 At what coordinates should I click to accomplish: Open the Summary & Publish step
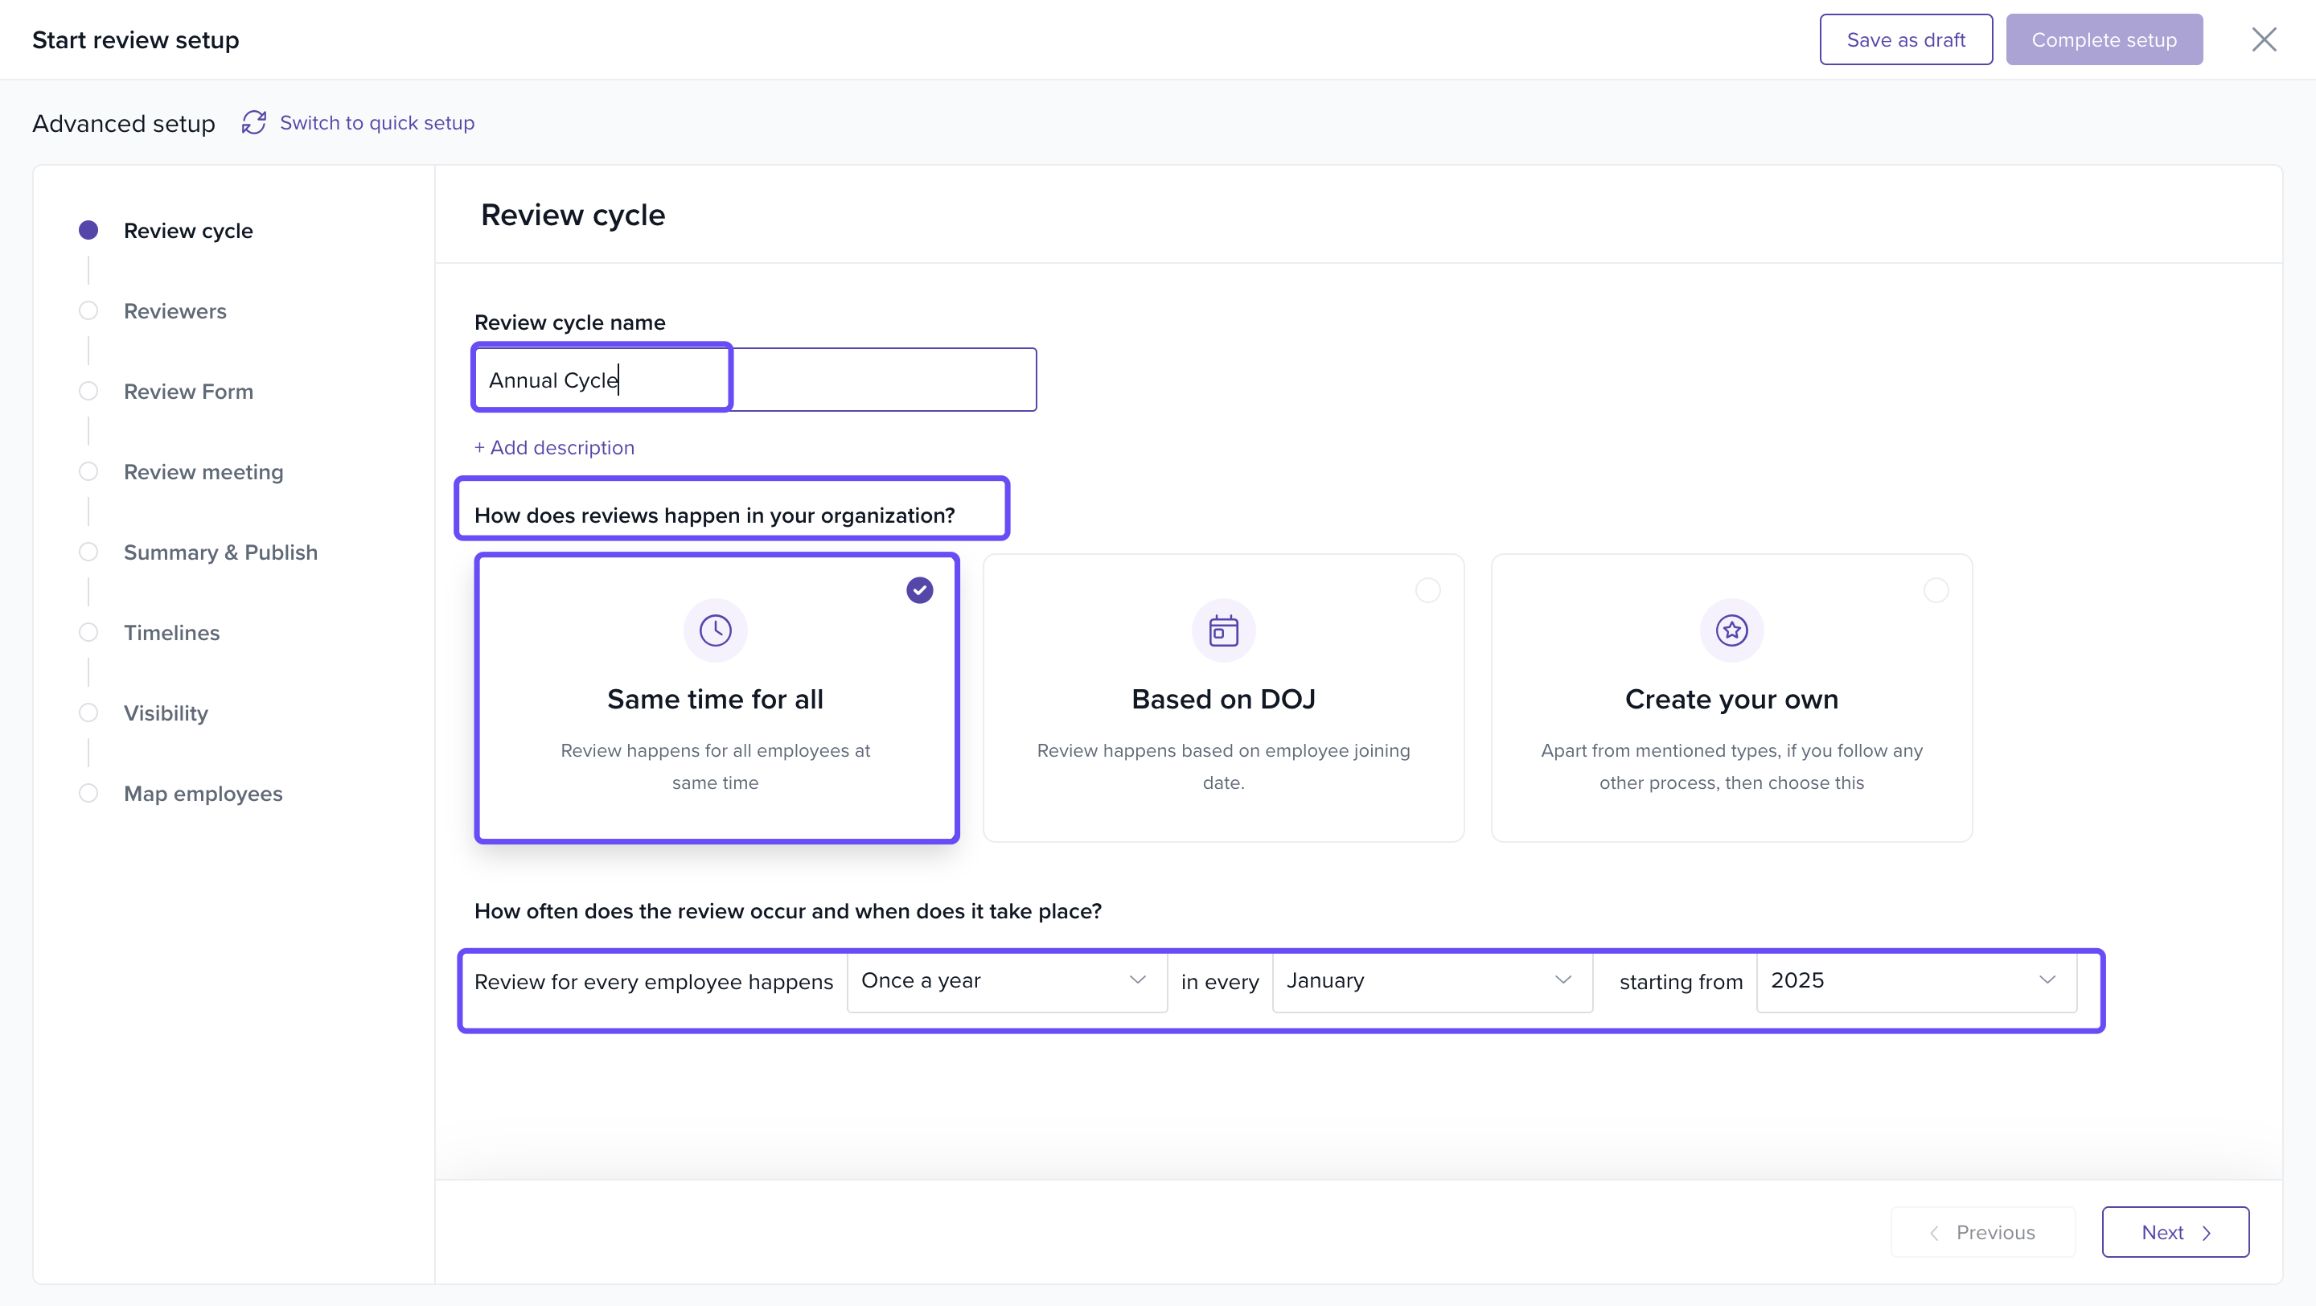[220, 552]
